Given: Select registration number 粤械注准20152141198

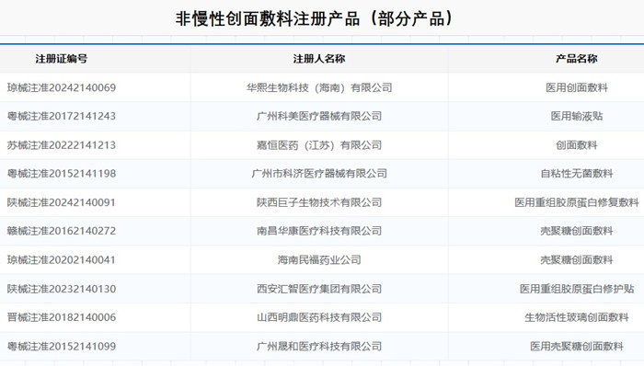Looking at the screenshot, I should tap(62, 174).
